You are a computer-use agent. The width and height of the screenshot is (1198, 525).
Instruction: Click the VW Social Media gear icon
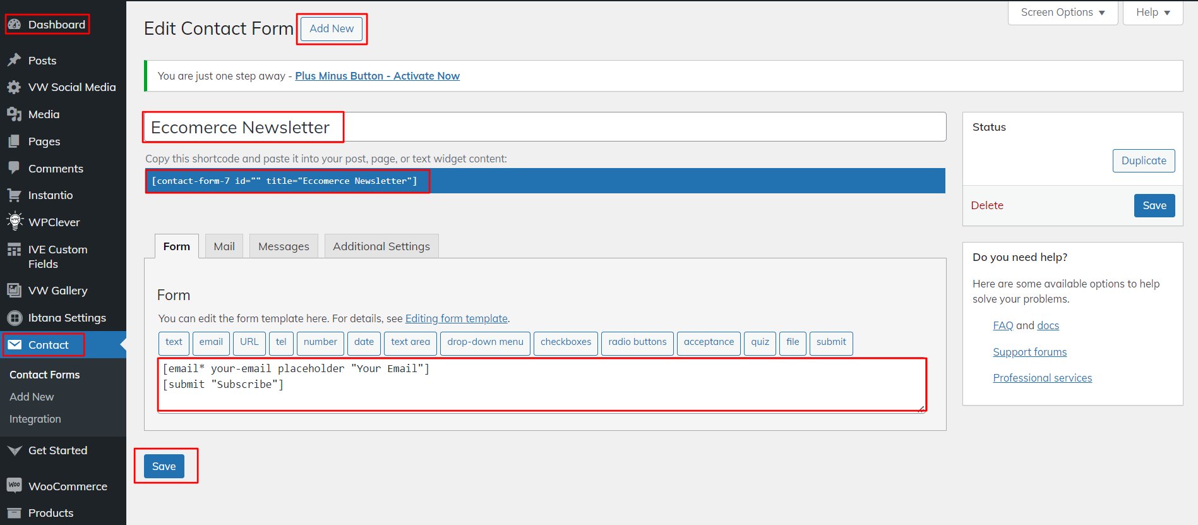[x=15, y=87]
